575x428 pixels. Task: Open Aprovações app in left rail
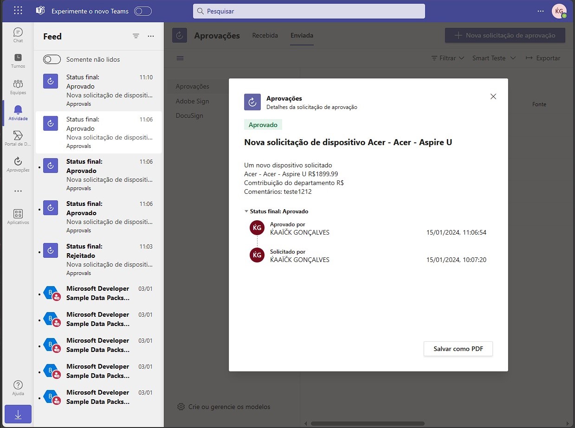(18, 164)
